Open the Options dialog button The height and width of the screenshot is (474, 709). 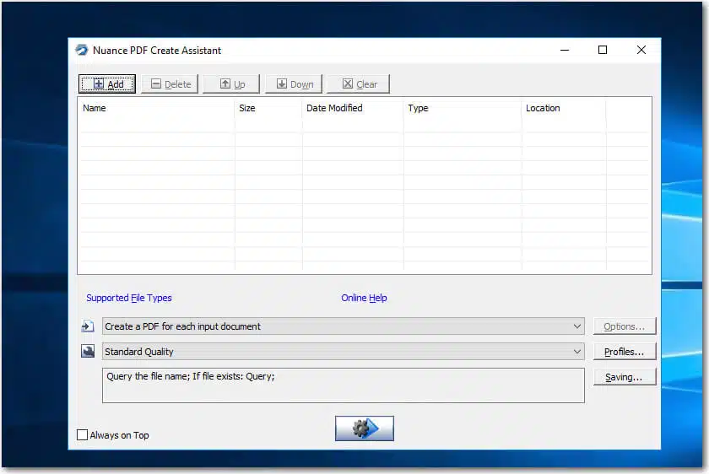pyautogui.click(x=625, y=326)
